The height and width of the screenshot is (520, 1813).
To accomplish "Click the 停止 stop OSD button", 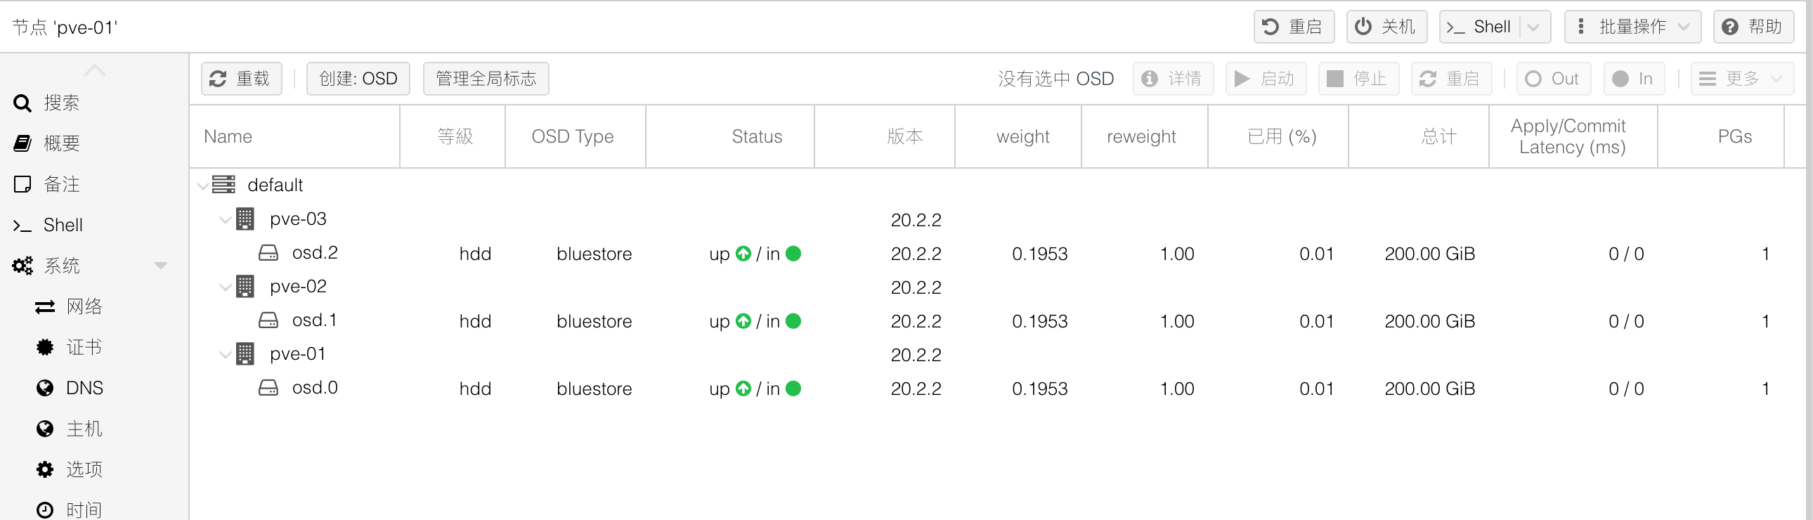I will point(1359,79).
